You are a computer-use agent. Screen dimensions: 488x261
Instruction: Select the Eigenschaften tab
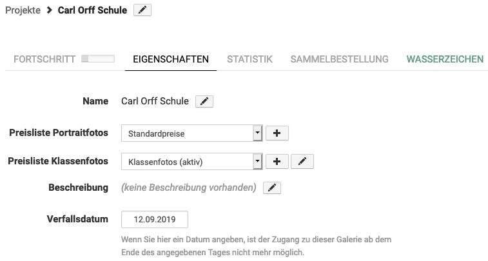click(170, 59)
